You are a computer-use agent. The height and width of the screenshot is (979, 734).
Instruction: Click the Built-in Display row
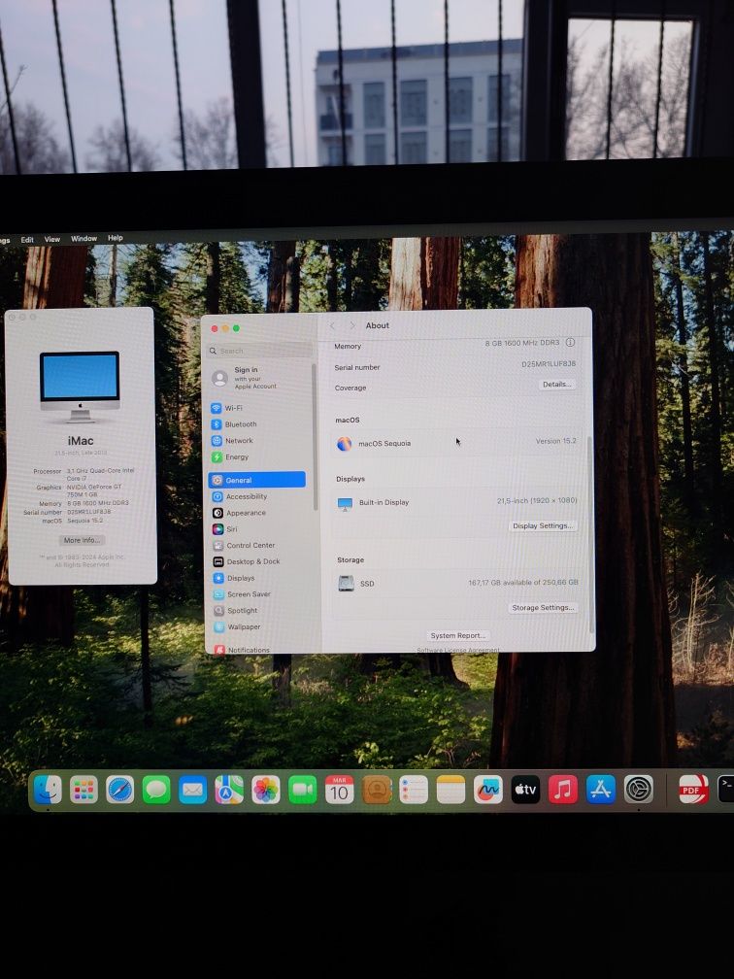click(x=456, y=503)
